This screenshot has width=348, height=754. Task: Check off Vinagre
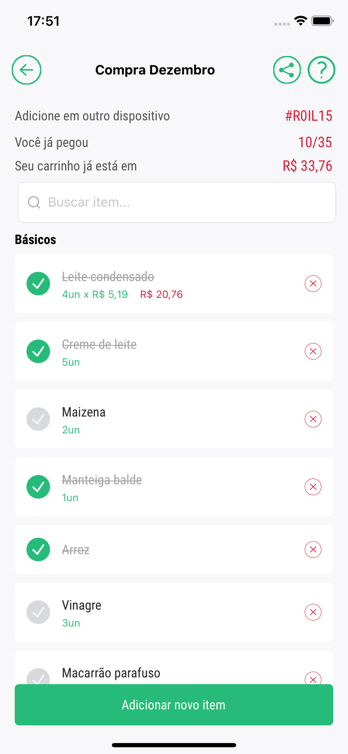[x=38, y=612]
